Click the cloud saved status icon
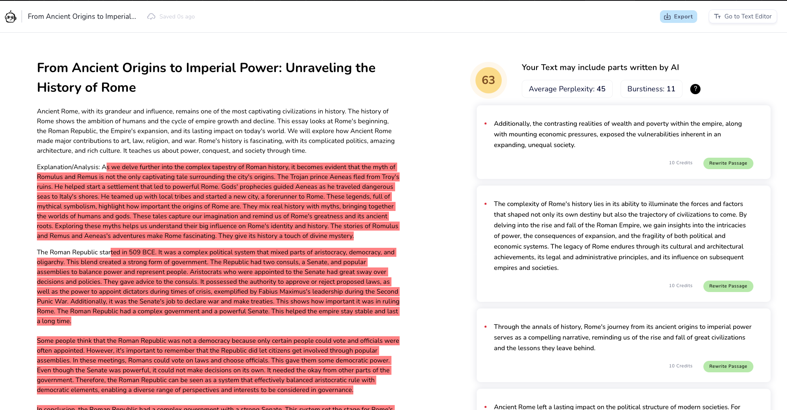This screenshot has height=410, width=787. tap(151, 17)
